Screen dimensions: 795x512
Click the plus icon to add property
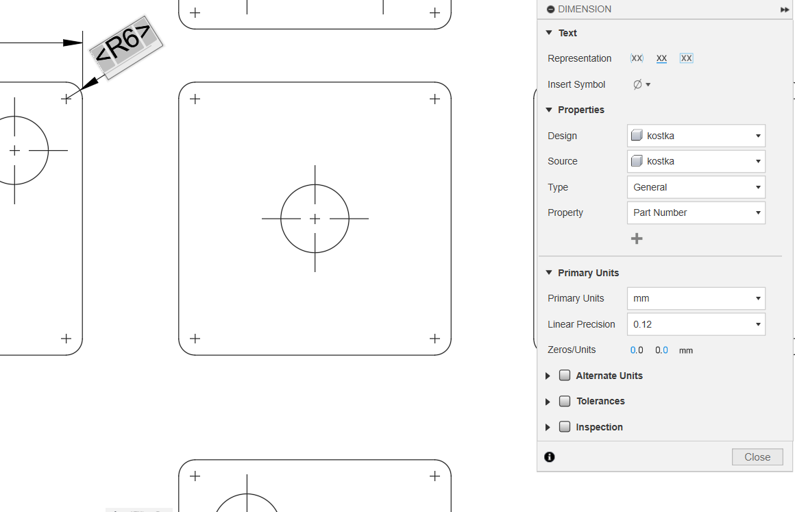click(637, 239)
